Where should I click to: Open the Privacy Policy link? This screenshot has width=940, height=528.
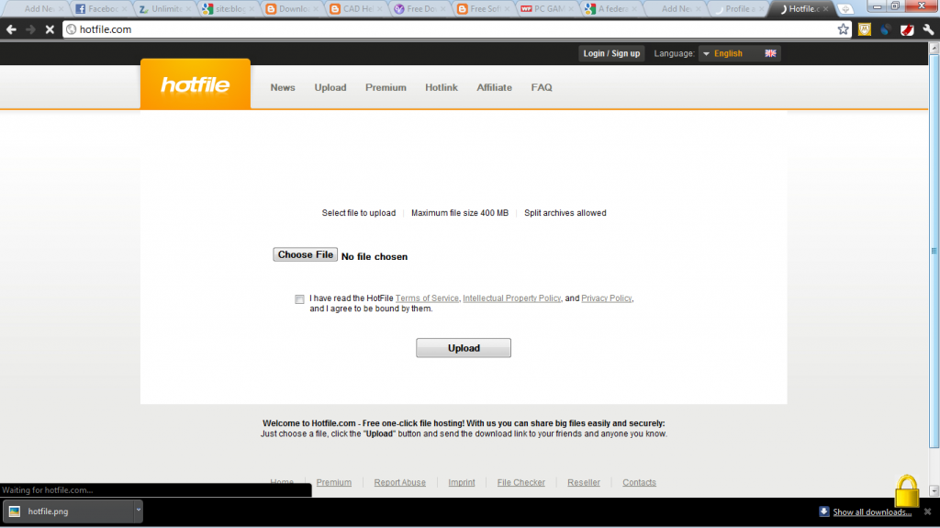pyautogui.click(x=606, y=298)
